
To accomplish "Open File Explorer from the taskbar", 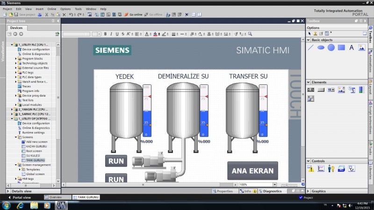I will click(34, 205).
